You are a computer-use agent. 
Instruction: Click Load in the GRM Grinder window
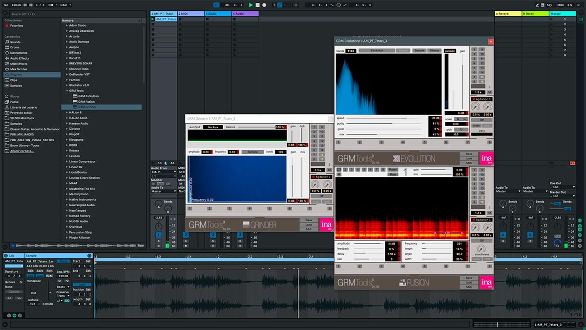click(x=309, y=225)
